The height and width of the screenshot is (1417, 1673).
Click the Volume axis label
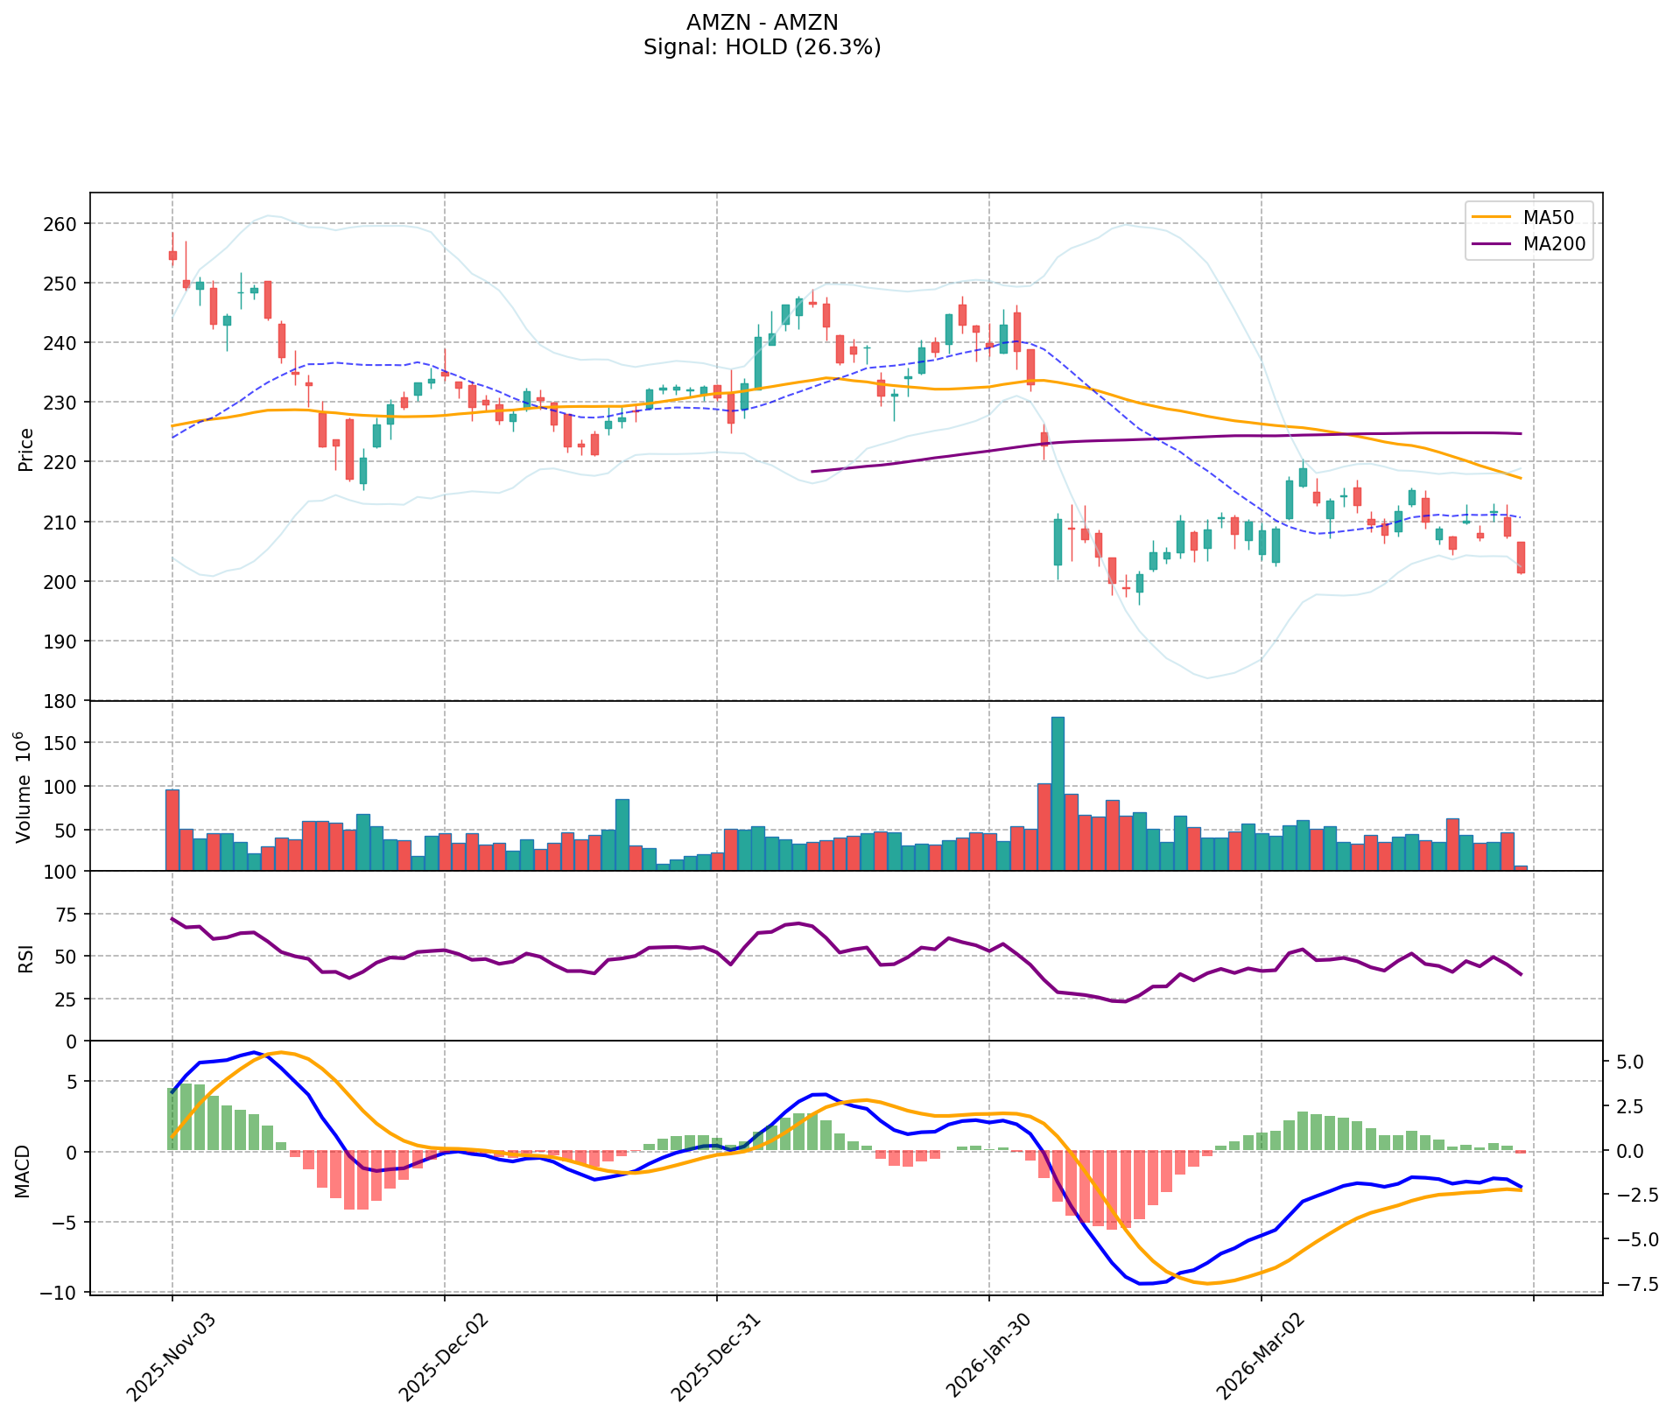(25, 788)
